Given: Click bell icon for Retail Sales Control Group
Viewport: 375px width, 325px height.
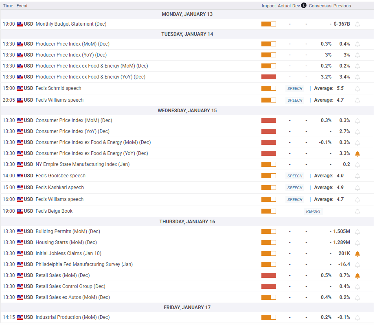Looking at the screenshot, I should [357, 287].
